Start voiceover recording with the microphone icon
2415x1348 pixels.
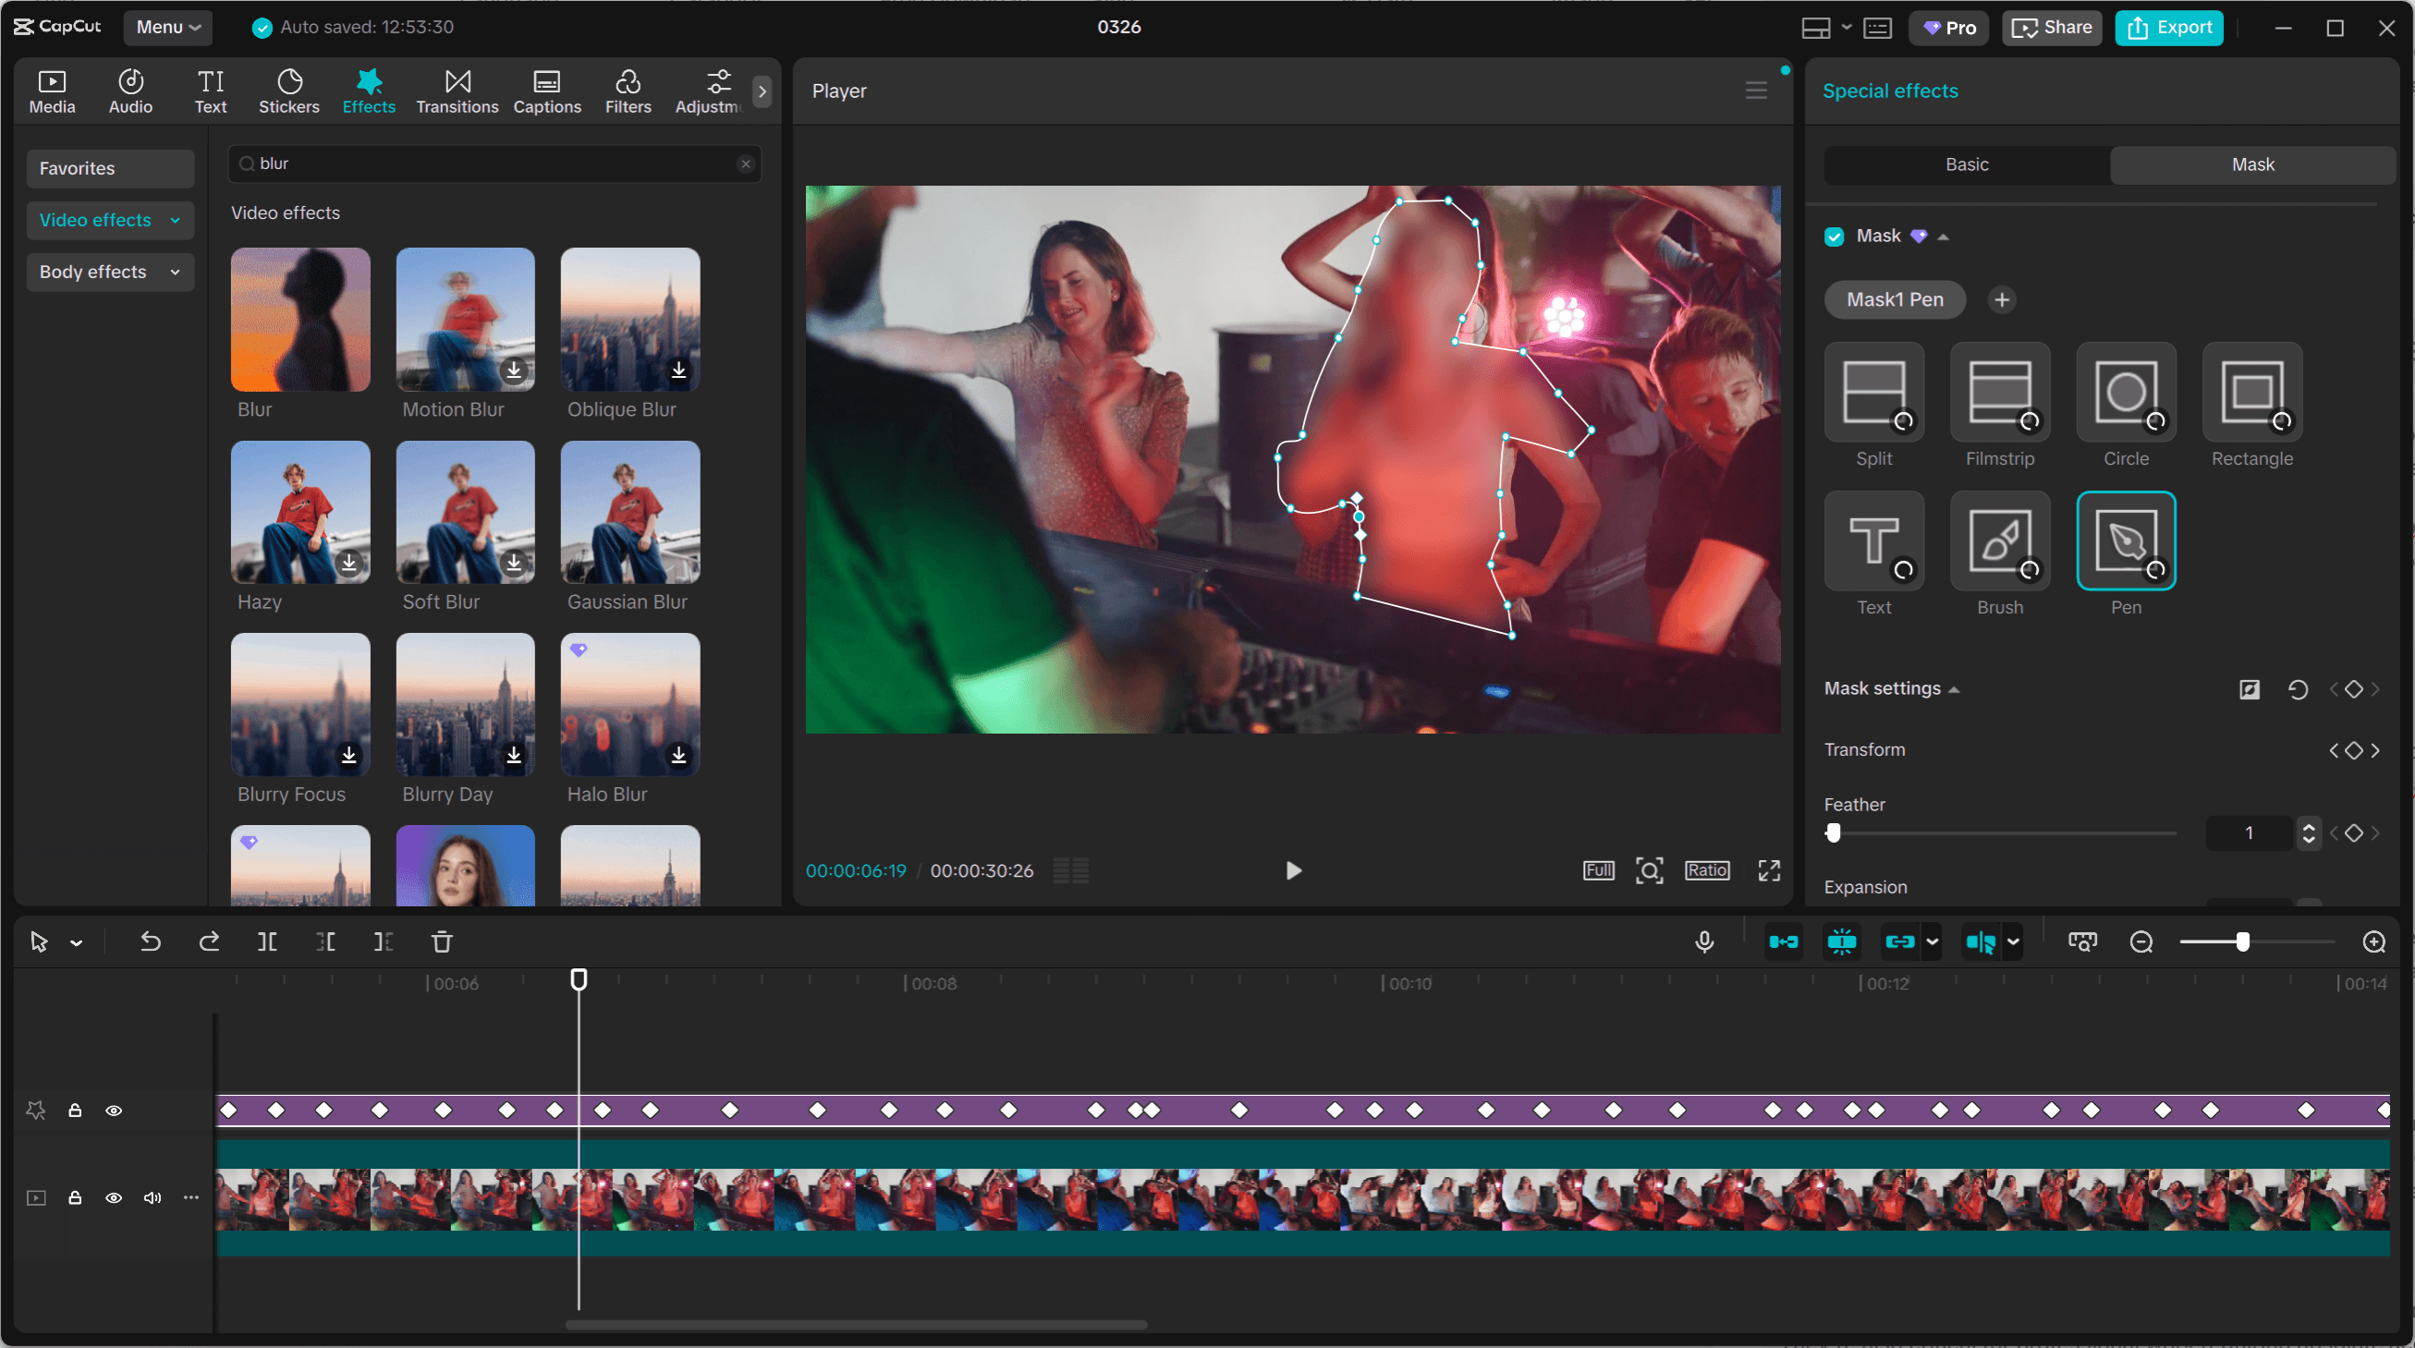[1704, 941]
